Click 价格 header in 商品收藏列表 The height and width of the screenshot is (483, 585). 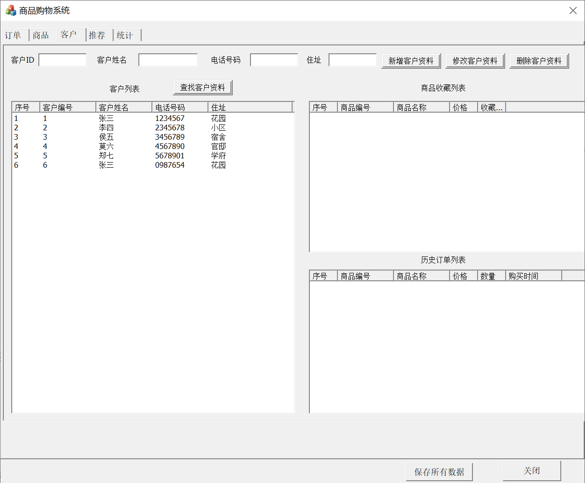point(464,107)
